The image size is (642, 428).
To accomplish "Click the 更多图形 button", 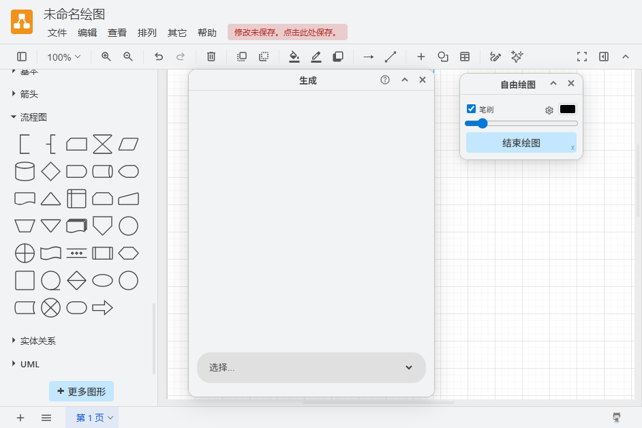I will (x=82, y=391).
